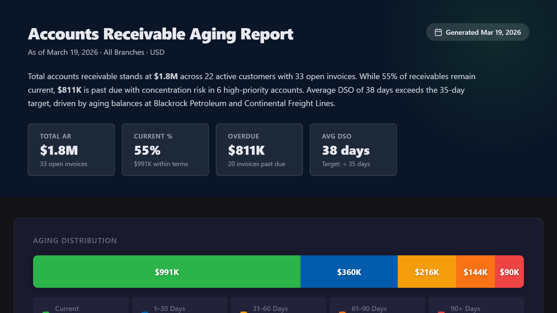Select the $216K orange aging segment
Image resolution: width=557 pixels, height=313 pixels.
(x=426, y=272)
